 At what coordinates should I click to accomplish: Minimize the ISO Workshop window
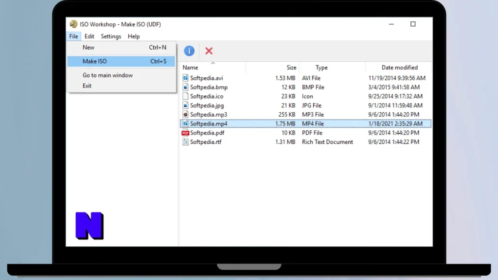(x=391, y=24)
